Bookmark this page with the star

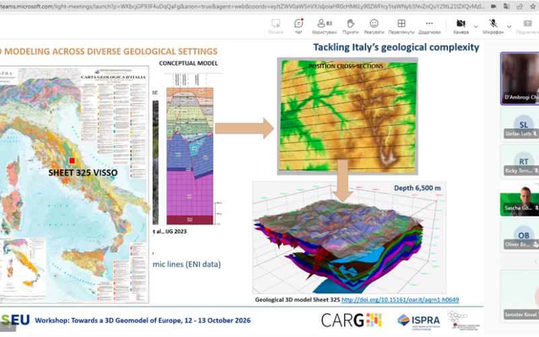533,6
